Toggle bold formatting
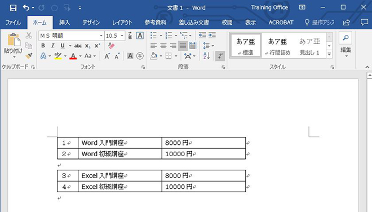The width and height of the screenshot is (372, 212). [43, 46]
